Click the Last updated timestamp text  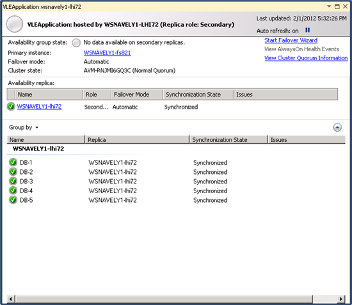tap(301, 19)
